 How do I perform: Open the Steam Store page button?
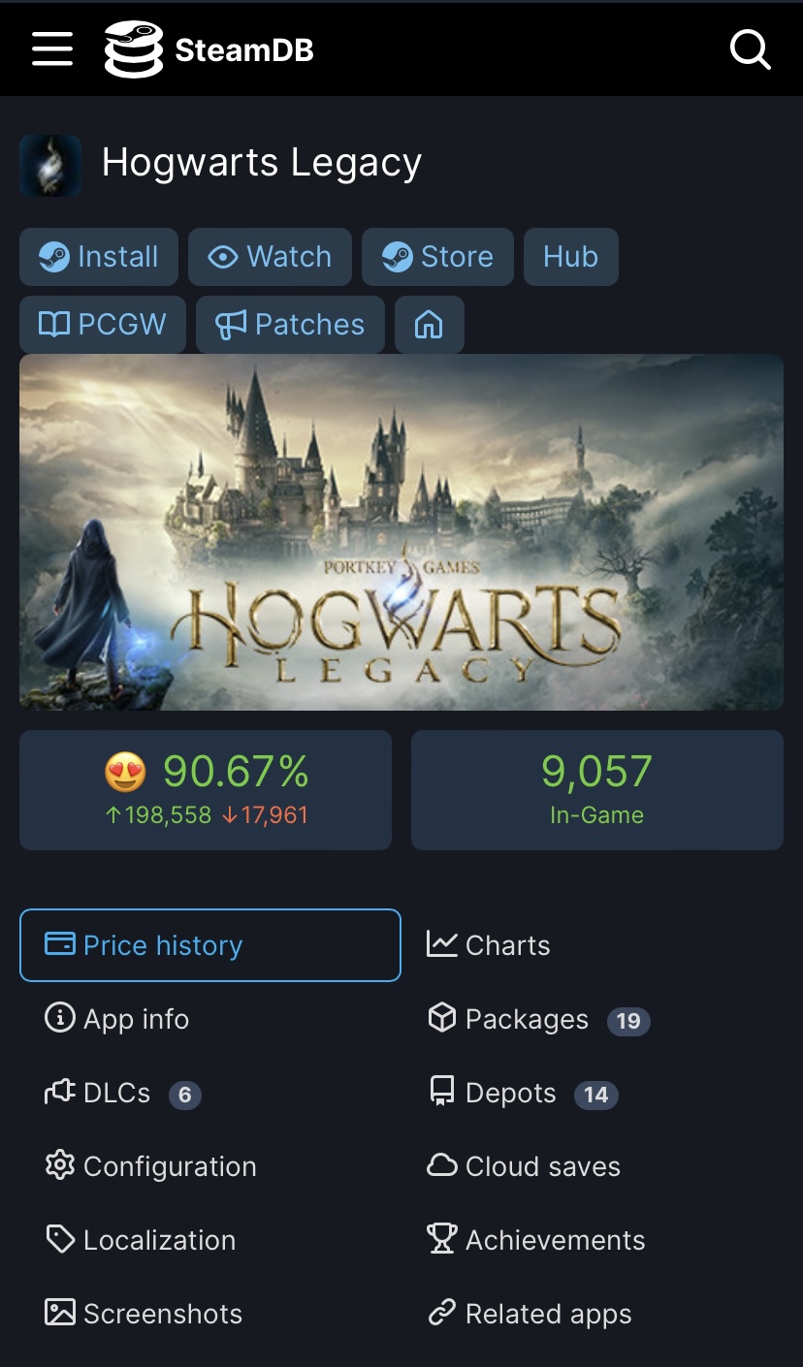(x=437, y=257)
